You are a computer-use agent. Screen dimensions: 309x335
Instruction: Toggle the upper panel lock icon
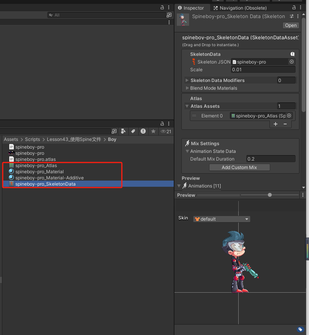(162, 7)
